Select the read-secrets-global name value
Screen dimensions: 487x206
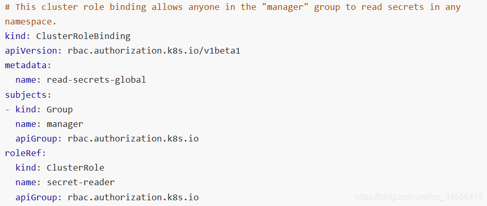tap(96, 80)
